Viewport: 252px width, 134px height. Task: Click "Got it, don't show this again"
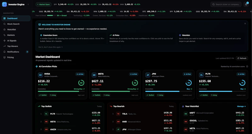click(x=50, y=47)
